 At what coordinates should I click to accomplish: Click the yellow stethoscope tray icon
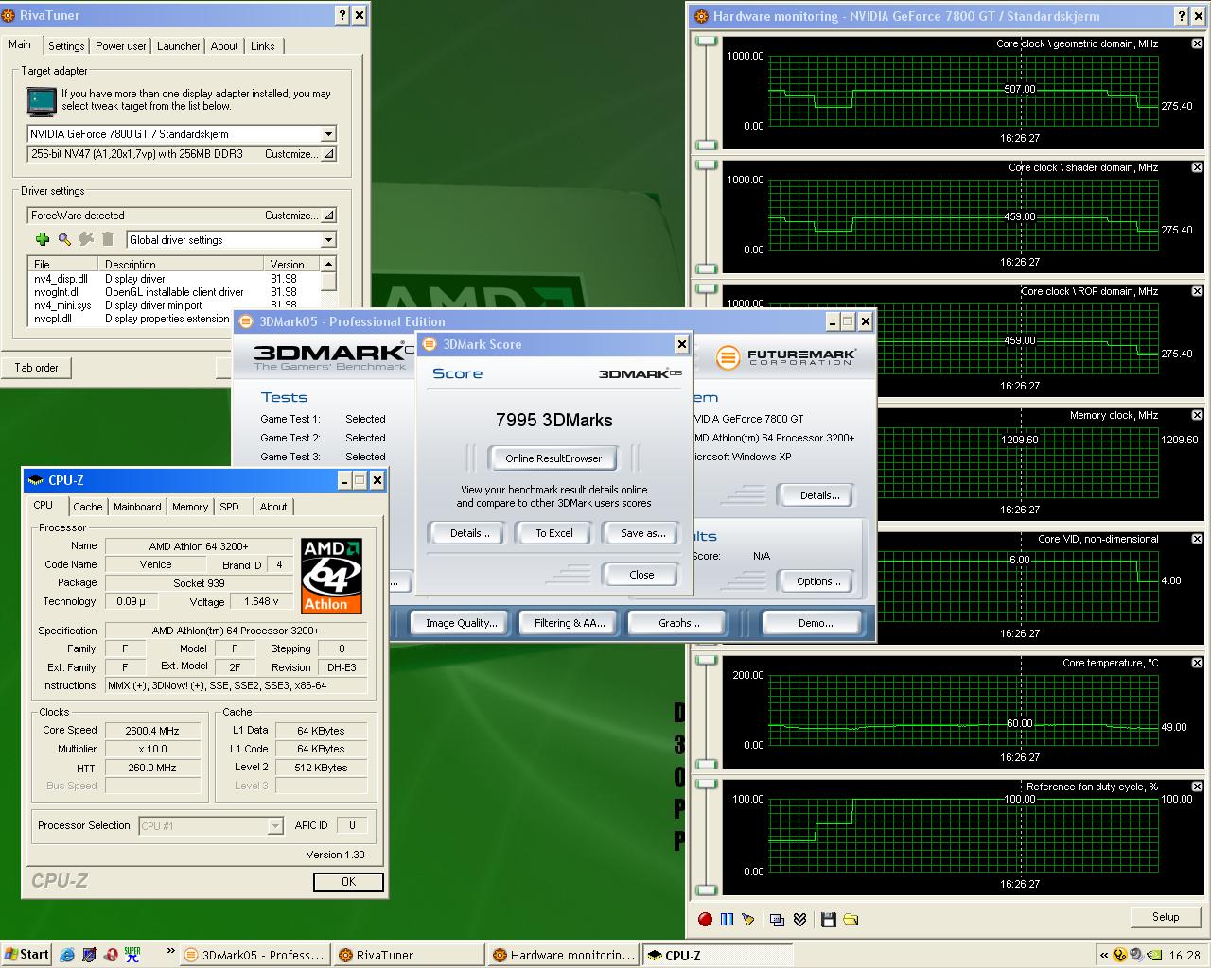pos(1120,955)
